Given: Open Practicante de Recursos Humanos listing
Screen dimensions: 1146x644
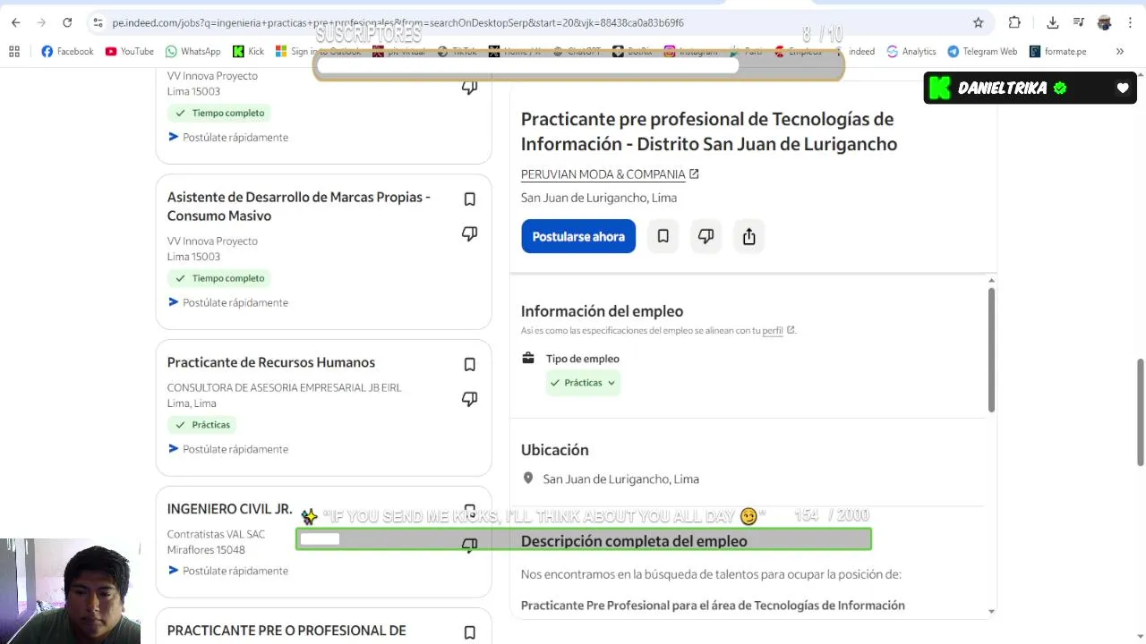Looking at the screenshot, I should (270, 362).
